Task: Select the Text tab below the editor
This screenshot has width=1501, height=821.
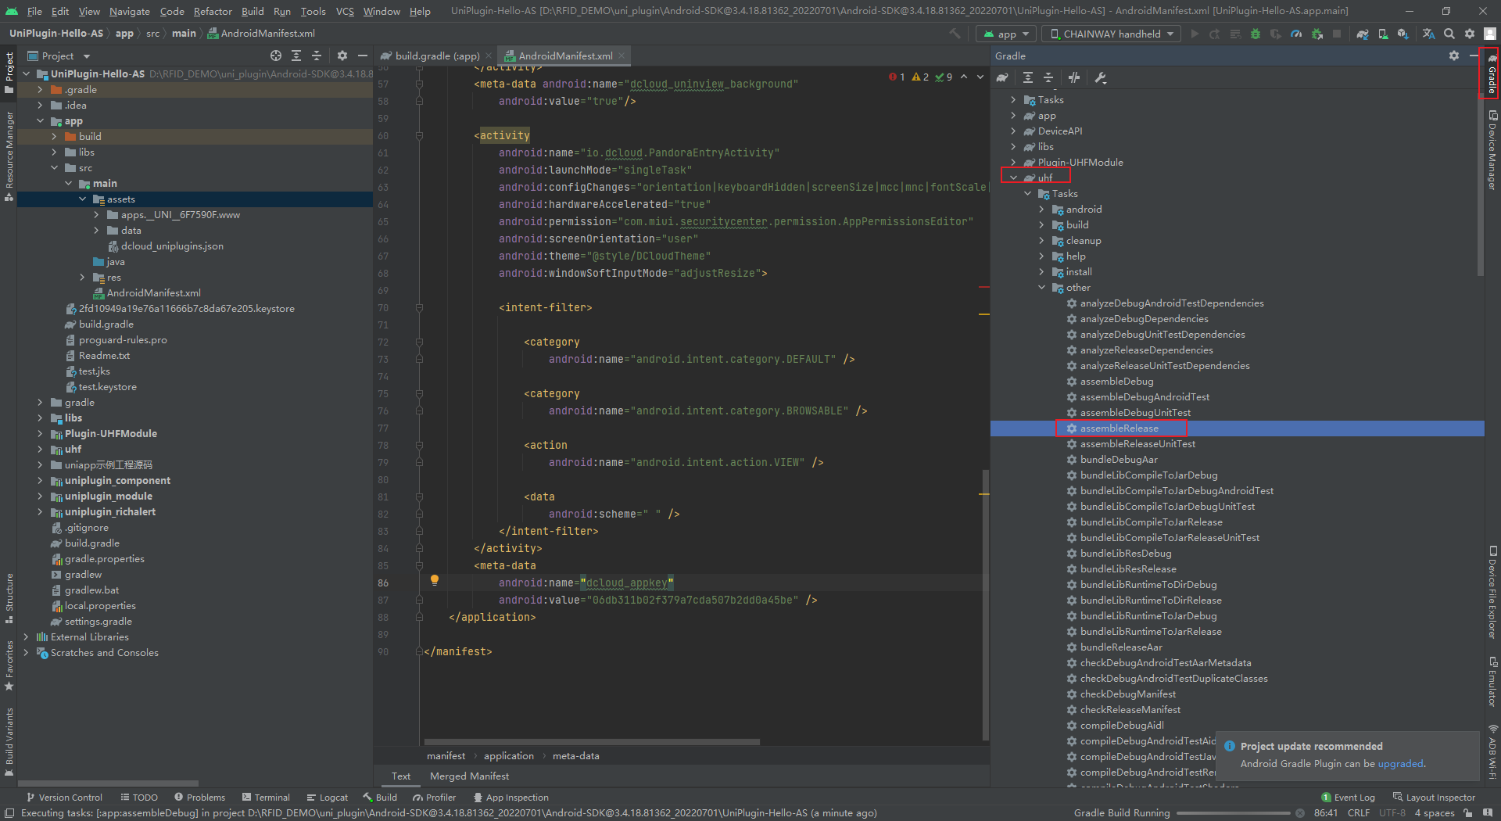Action: point(401,776)
